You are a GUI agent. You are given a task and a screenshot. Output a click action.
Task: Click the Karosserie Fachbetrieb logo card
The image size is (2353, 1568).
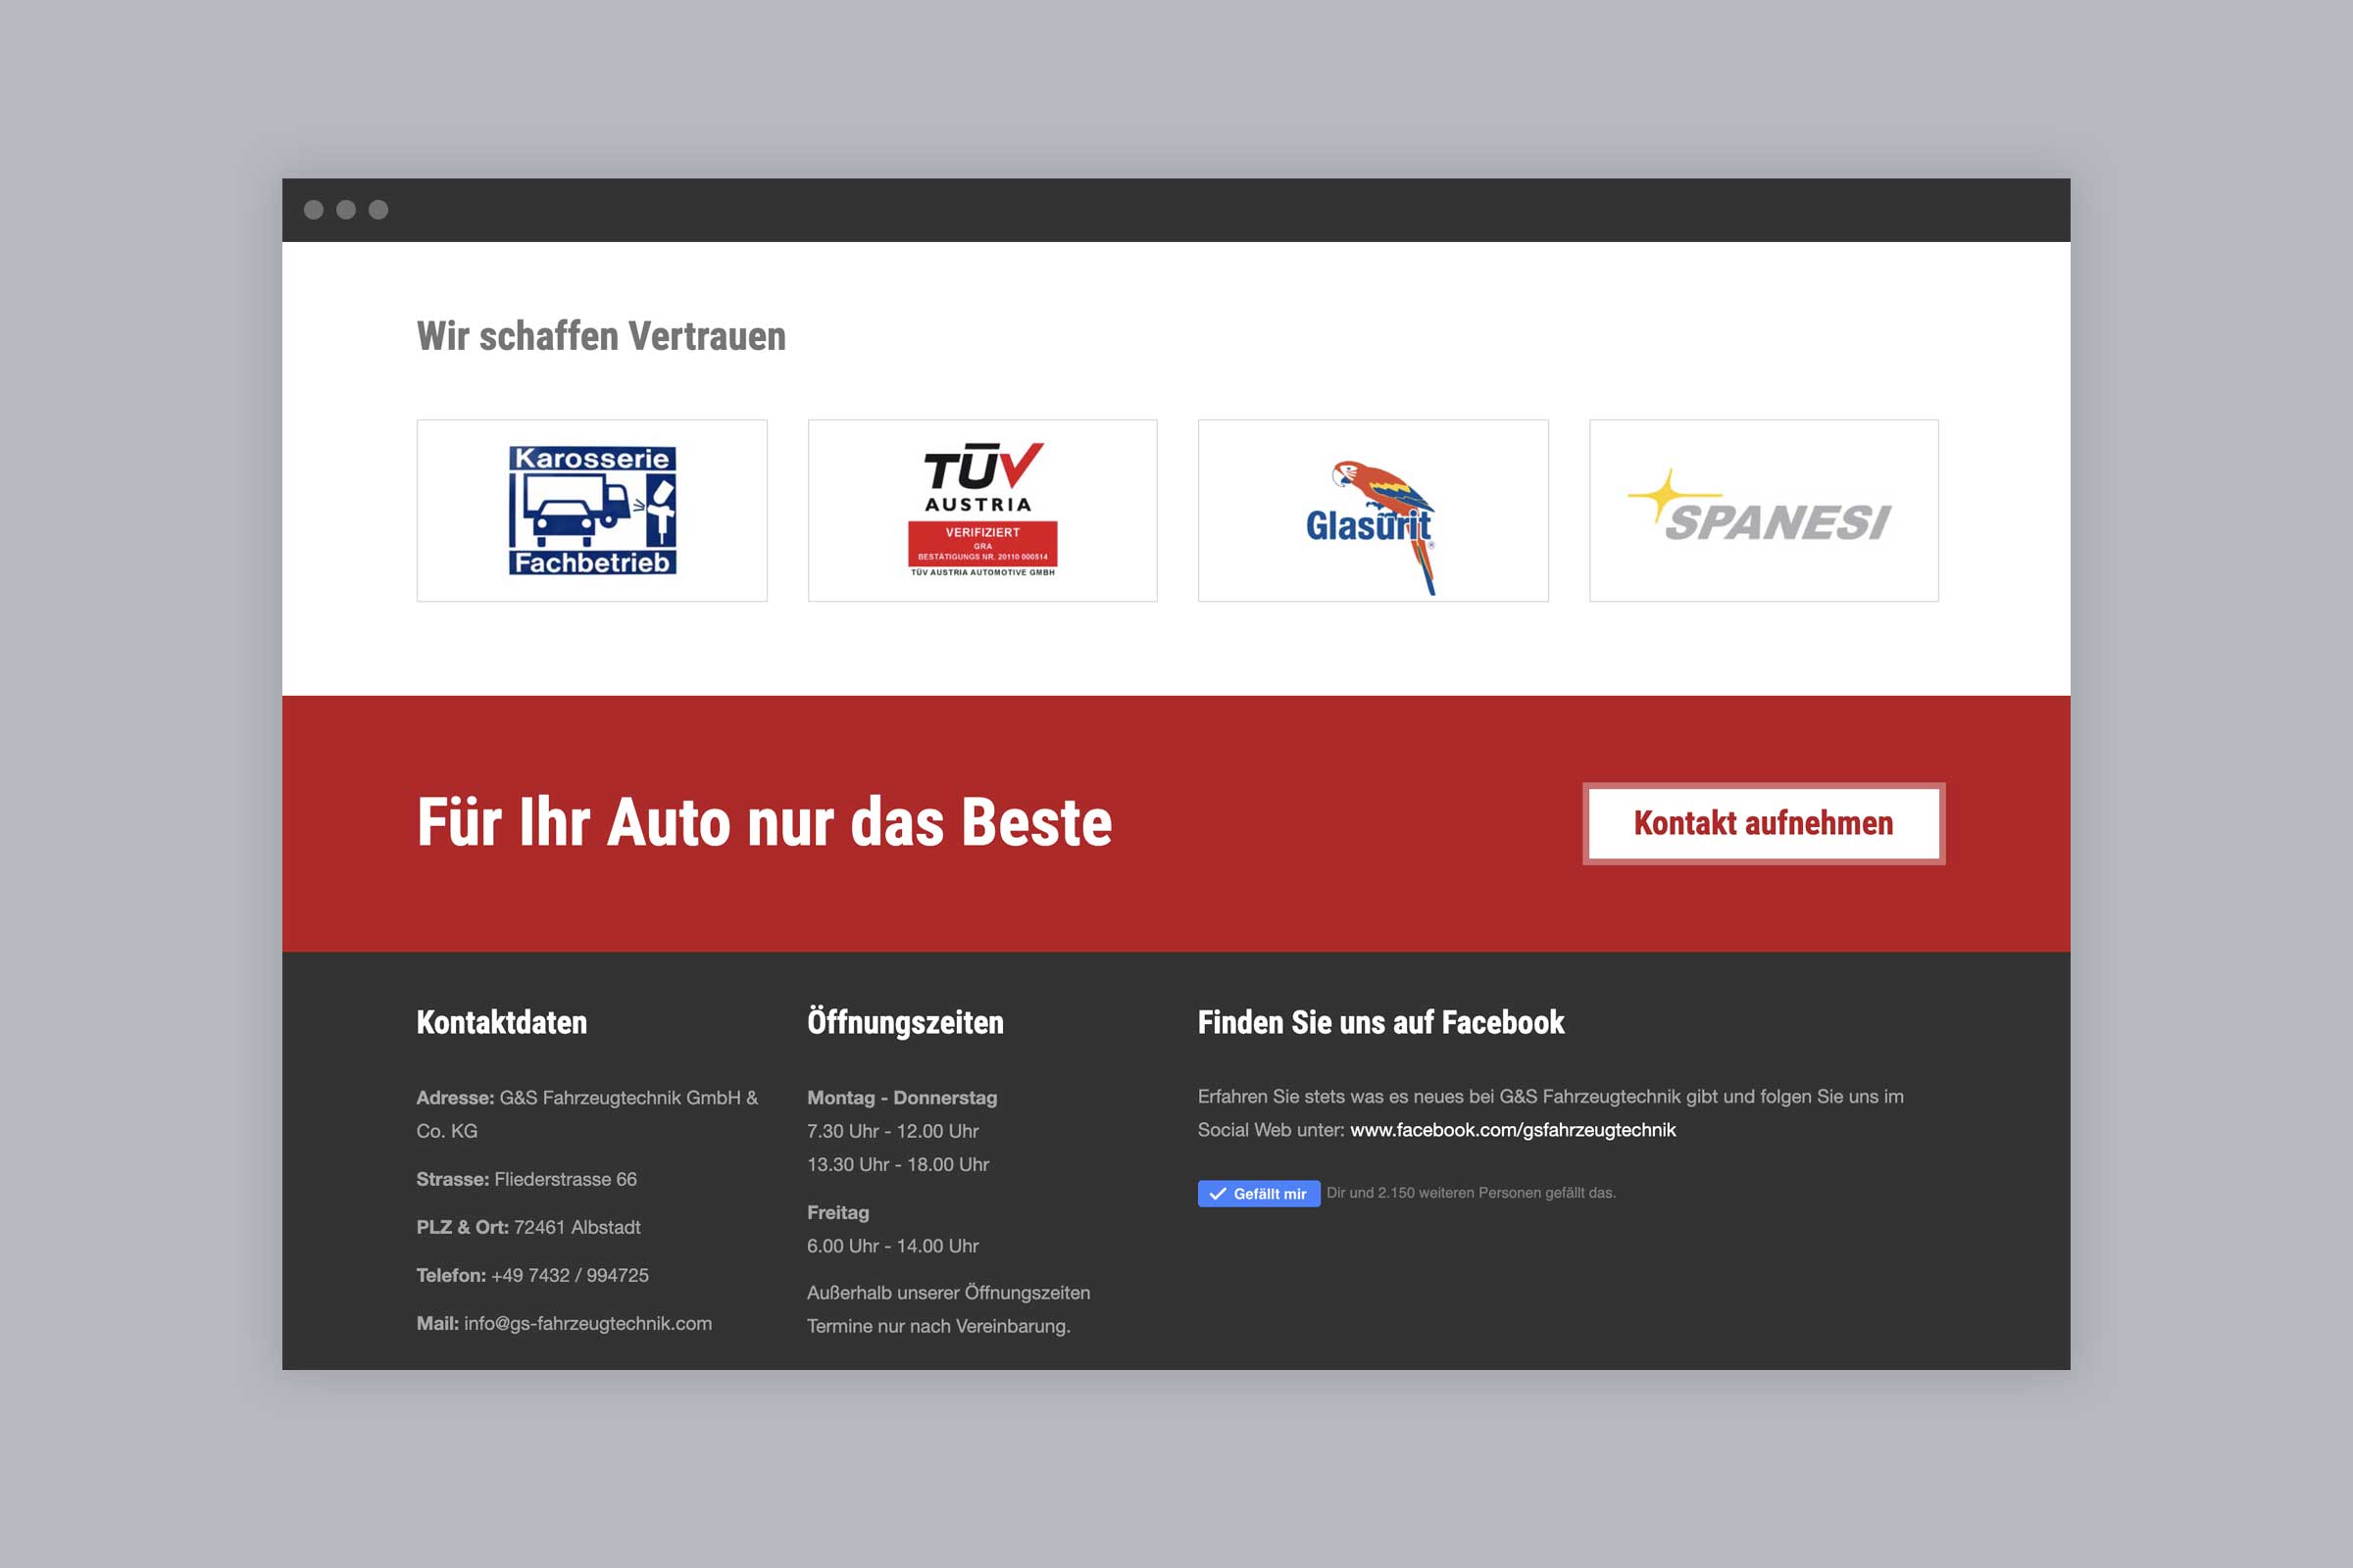coord(591,510)
